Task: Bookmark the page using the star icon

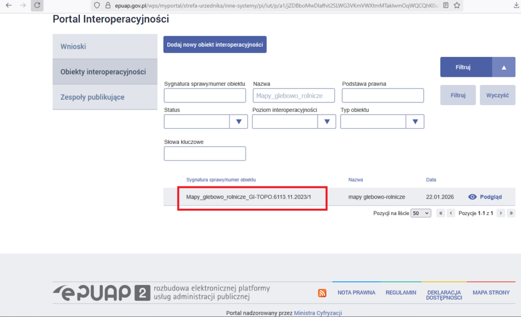Action: tap(456, 6)
